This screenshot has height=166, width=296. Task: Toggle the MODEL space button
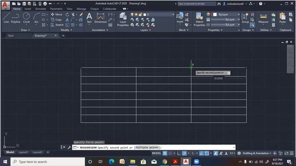[x=156, y=153]
